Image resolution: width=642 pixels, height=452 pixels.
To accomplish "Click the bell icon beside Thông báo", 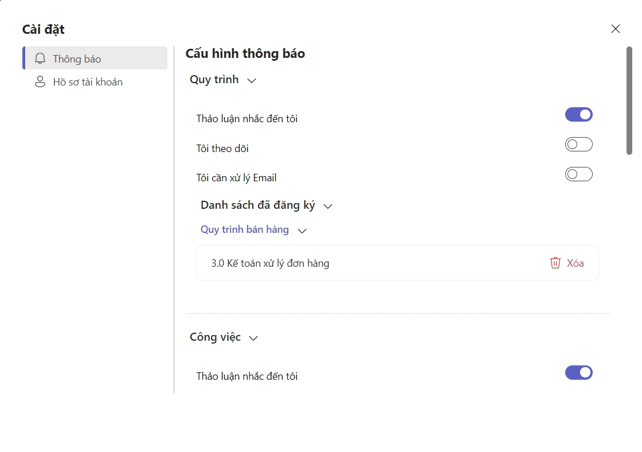I will (x=40, y=59).
